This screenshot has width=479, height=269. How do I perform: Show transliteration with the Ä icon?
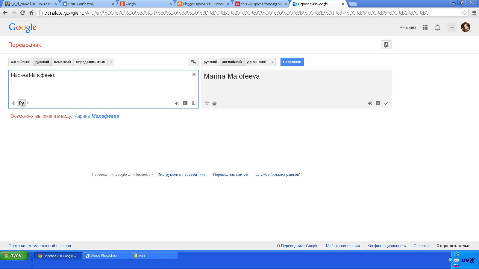pos(193,103)
